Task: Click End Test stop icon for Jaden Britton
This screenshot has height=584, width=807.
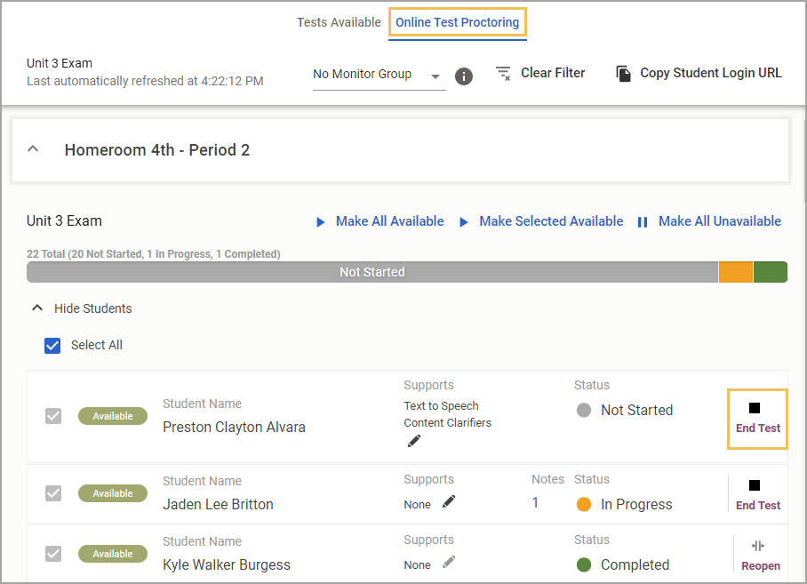Action: tap(755, 485)
